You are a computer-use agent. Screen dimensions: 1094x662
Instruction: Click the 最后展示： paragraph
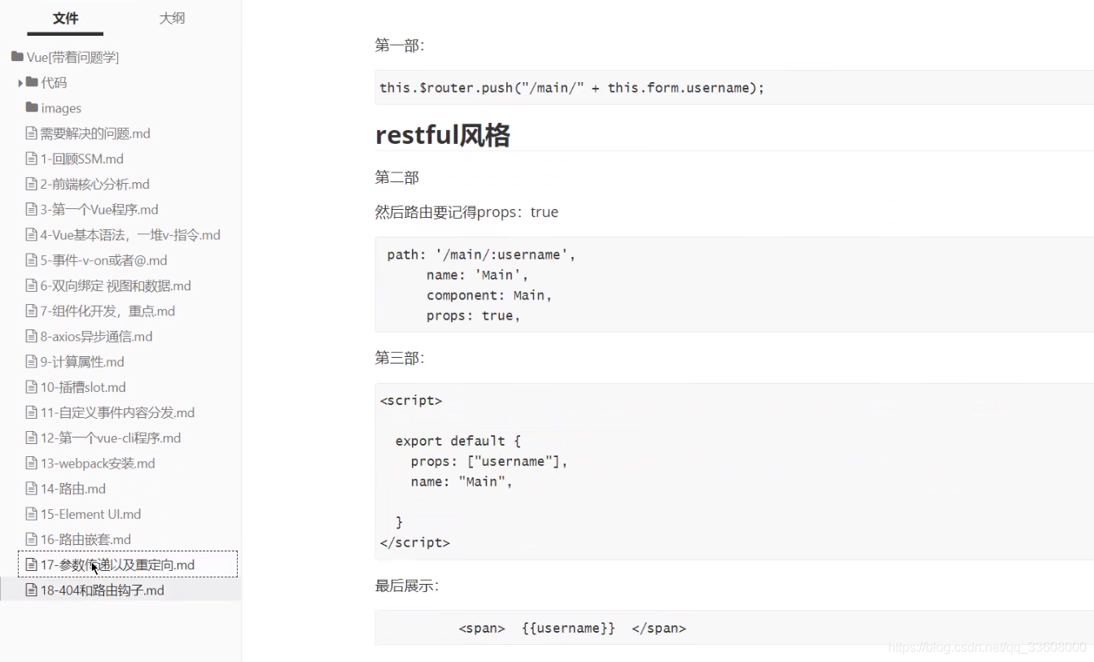click(407, 586)
